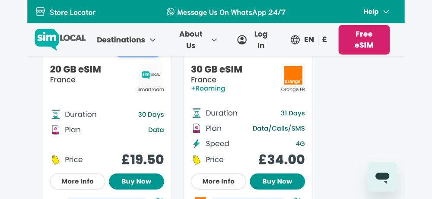Expand the Help dropdown
The image size is (432, 199).
point(376,12)
